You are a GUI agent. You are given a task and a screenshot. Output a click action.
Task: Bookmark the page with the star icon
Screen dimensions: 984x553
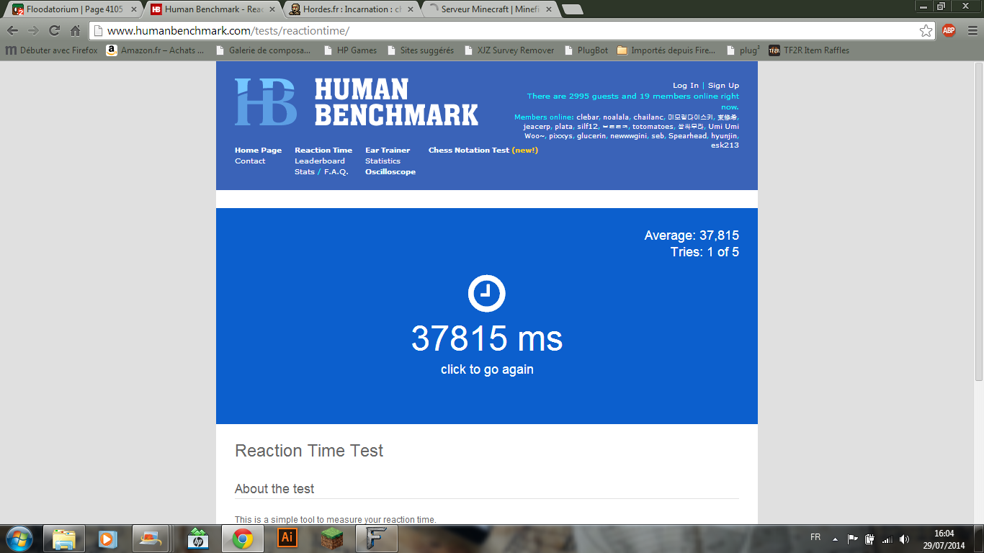click(x=926, y=31)
